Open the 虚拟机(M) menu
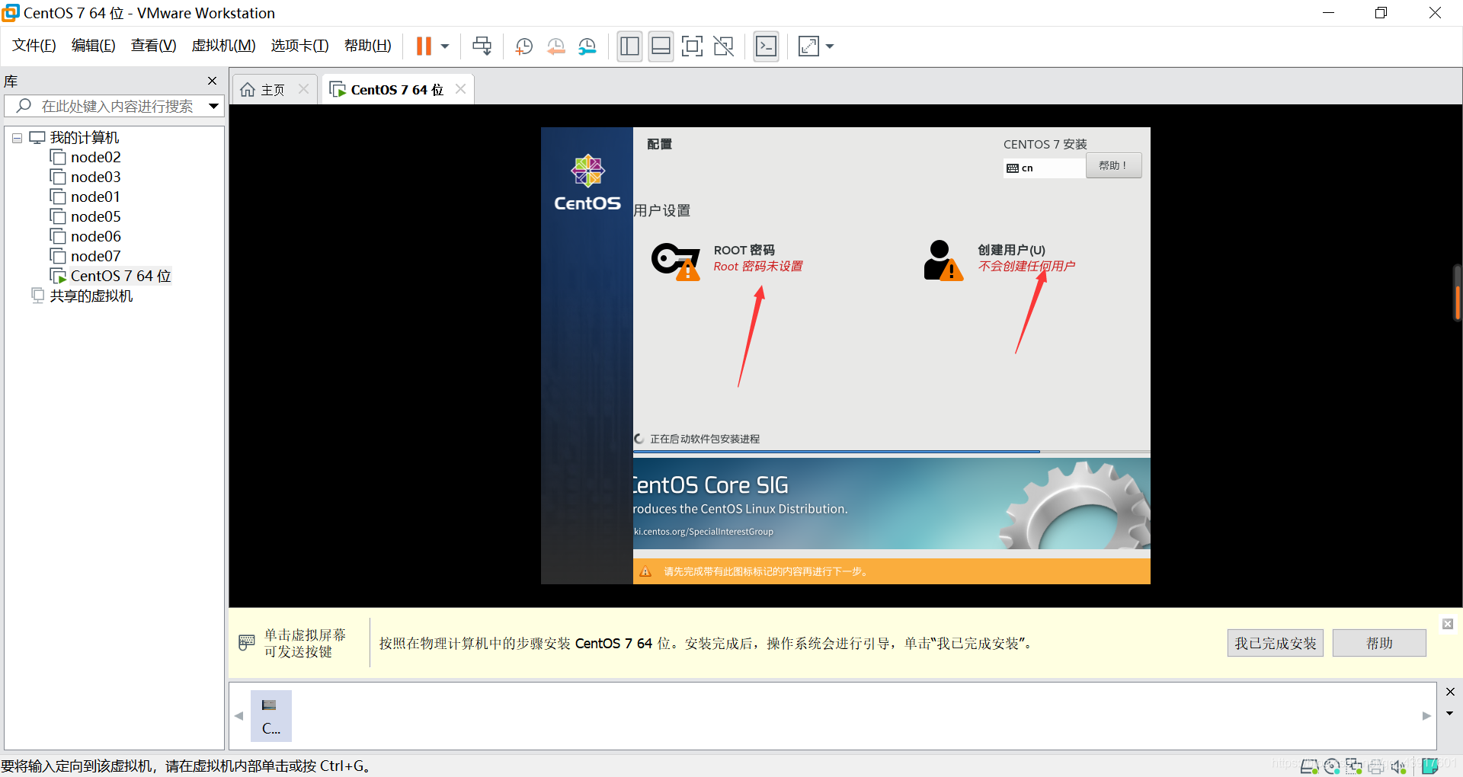Viewport: 1463px width, 777px height. [223, 46]
